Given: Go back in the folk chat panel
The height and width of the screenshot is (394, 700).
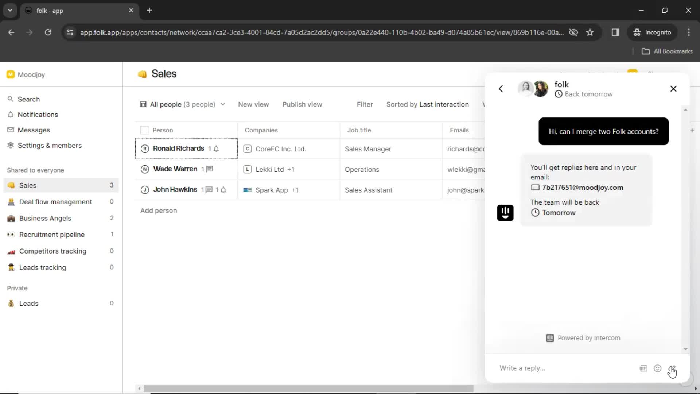Looking at the screenshot, I should pos(501,89).
